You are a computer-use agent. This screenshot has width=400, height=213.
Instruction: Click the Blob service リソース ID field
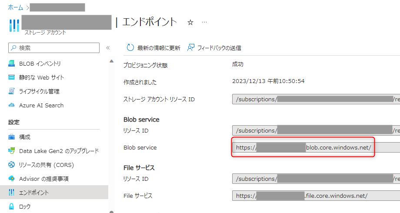[x=316, y=130]
